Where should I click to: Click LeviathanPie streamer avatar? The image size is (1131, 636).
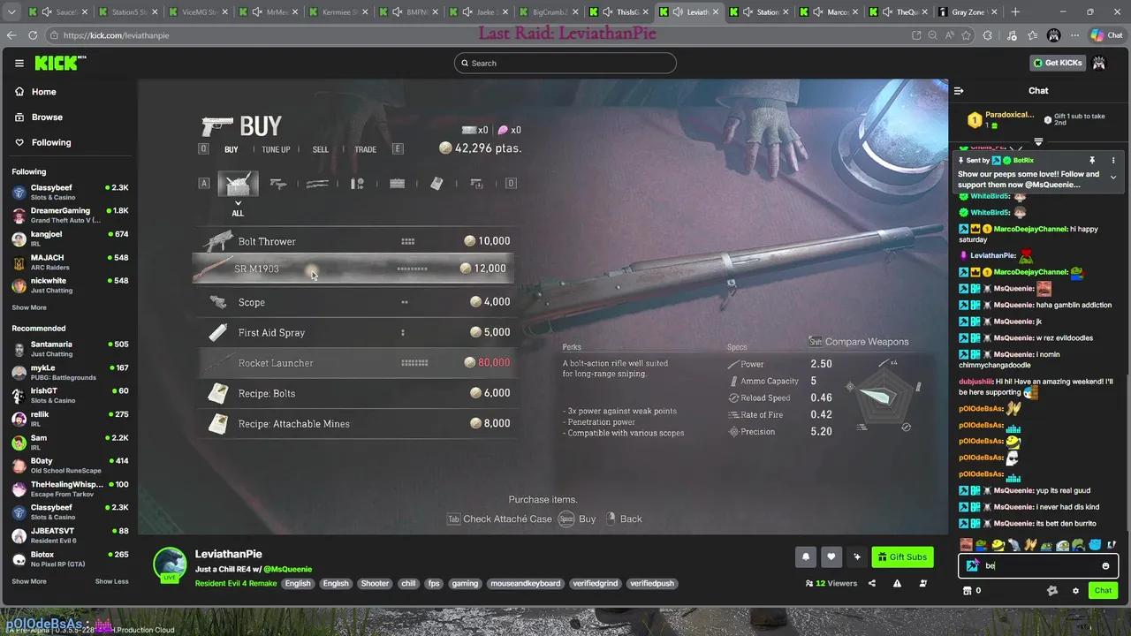(x=170, y=564)
